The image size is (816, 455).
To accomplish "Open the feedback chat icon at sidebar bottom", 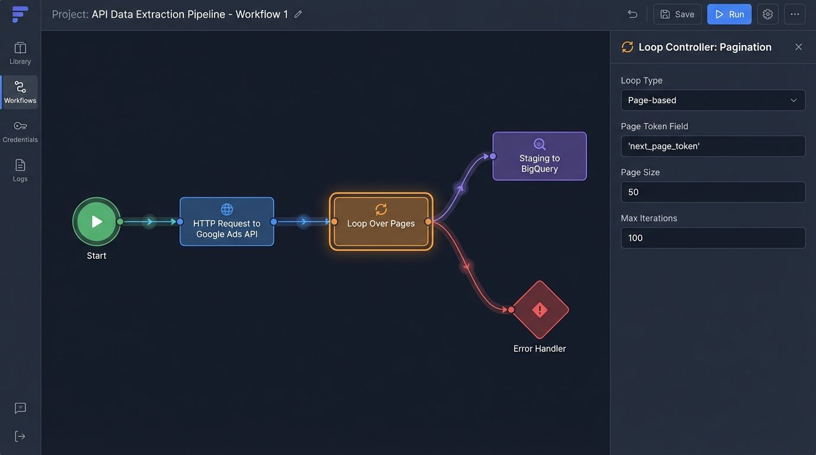I will (20, 408).
